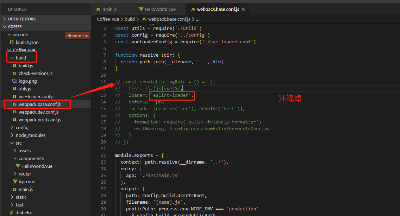Click the breadcrumb ellipsis after webpack.base.conf.js
The width and height of the screenshot is (400, 216).
pos(198,19)
